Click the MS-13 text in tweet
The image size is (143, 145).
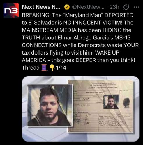(122, 38)
